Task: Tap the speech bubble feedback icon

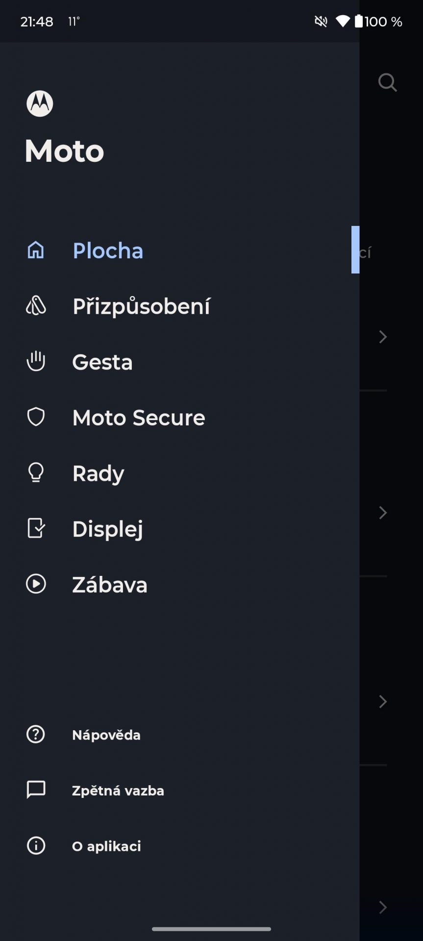Action: point(36,790)
